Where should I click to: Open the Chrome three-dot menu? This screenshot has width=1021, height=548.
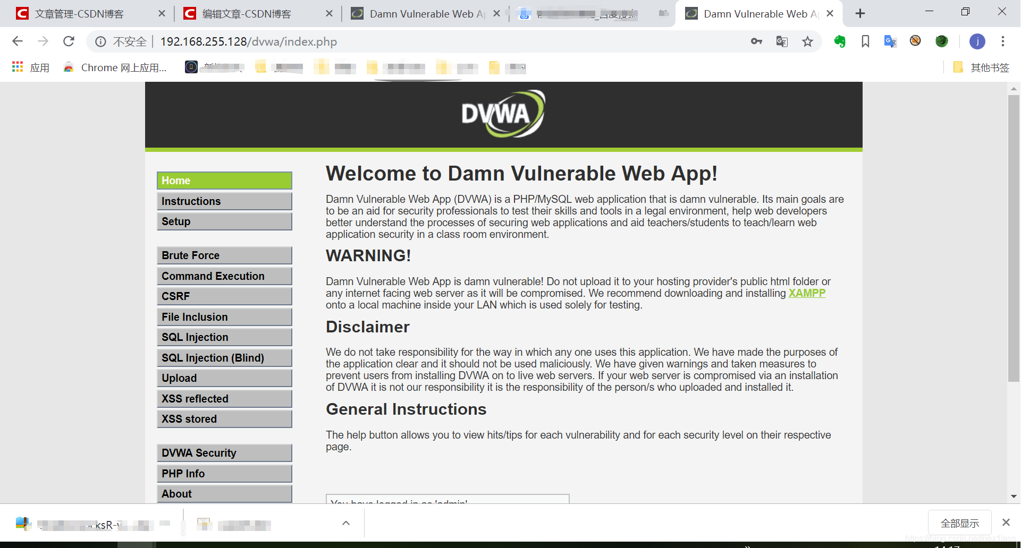1003,41
